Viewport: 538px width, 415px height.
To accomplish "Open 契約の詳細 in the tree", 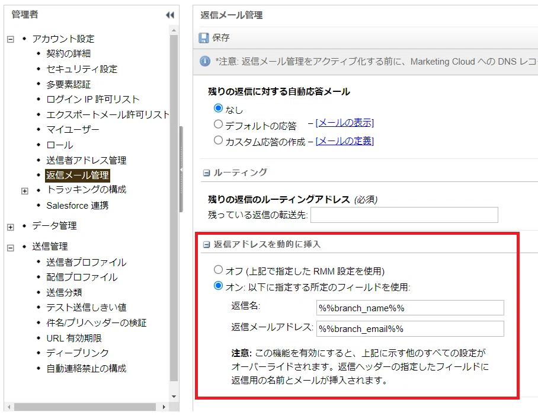I will click(69, 53).
